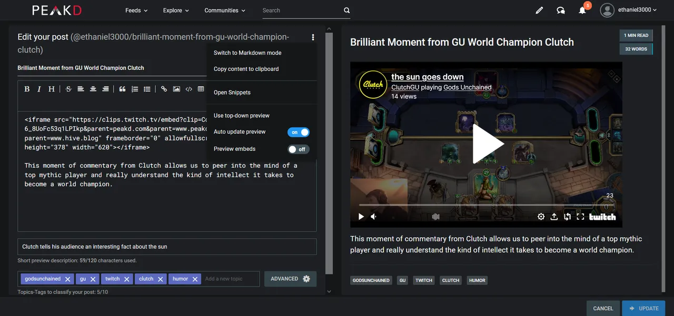Click 'Add a new topic' tag input
The height and width of the screenshot is (316, 674).
click(231, 279)
